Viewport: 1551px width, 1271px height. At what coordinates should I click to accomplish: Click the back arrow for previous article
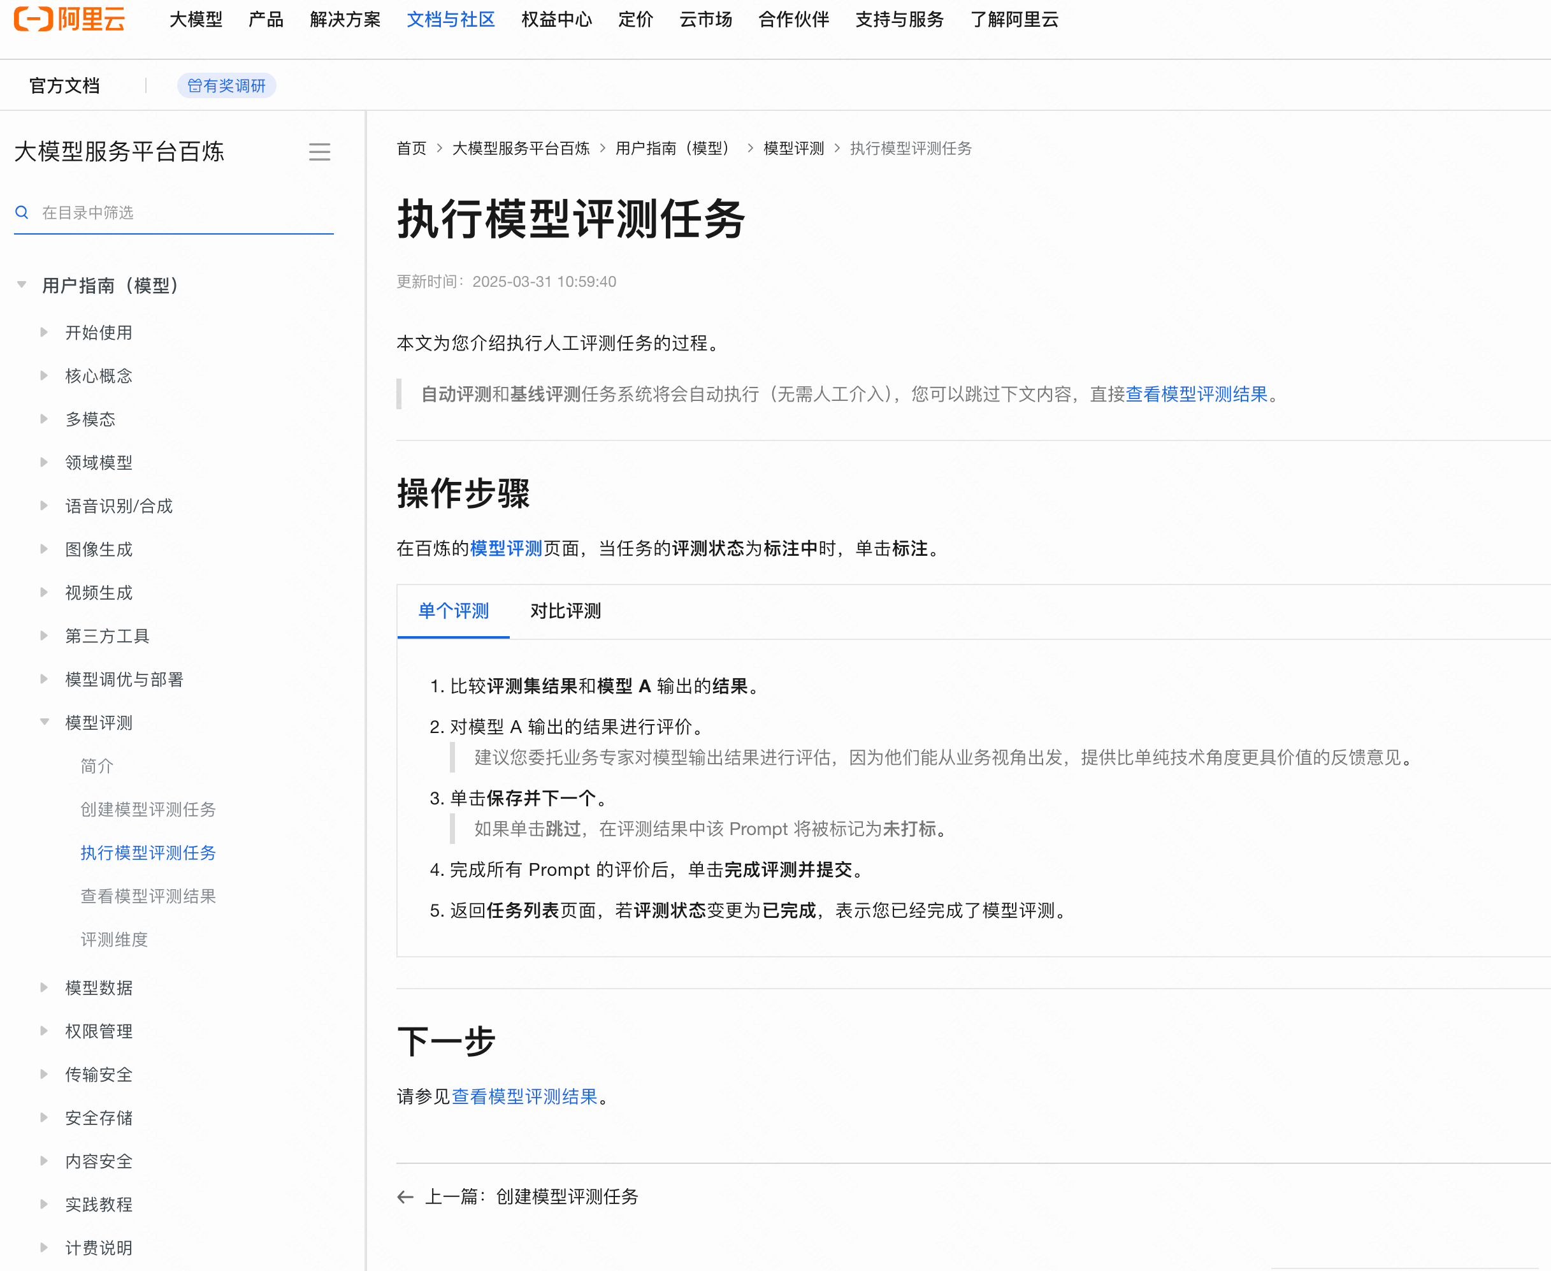coord(405,1197)
